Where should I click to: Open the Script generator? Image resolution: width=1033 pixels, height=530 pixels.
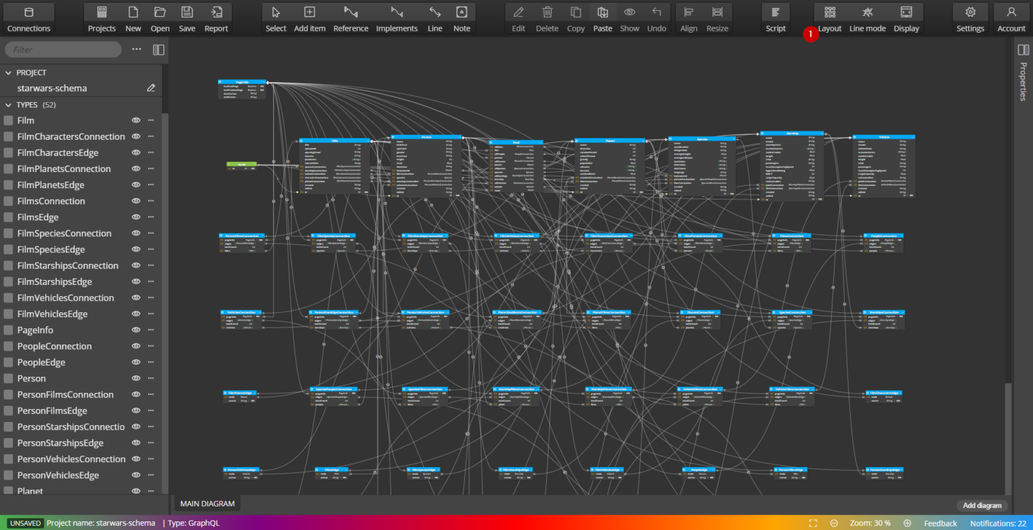click(x=775, y=19)
